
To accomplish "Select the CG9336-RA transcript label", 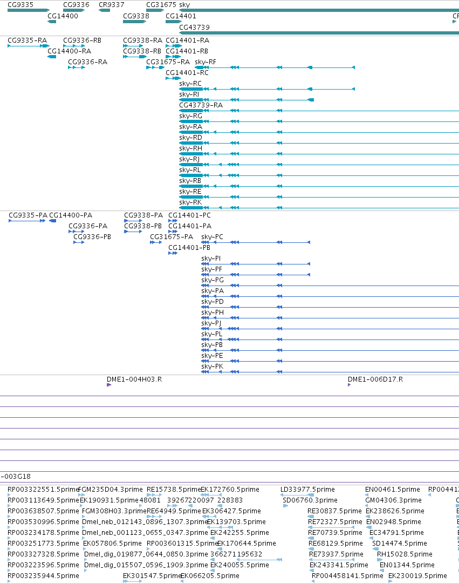I will (x=88, y=62).
